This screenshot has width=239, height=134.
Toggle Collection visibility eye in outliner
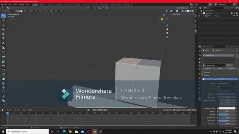[x=234, y=13]
